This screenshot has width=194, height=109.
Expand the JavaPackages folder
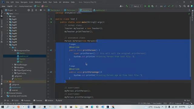coord(12,64)
